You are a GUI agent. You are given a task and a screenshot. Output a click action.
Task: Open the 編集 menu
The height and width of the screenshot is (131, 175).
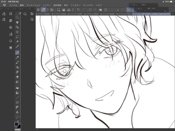click(x=22, y=5)
